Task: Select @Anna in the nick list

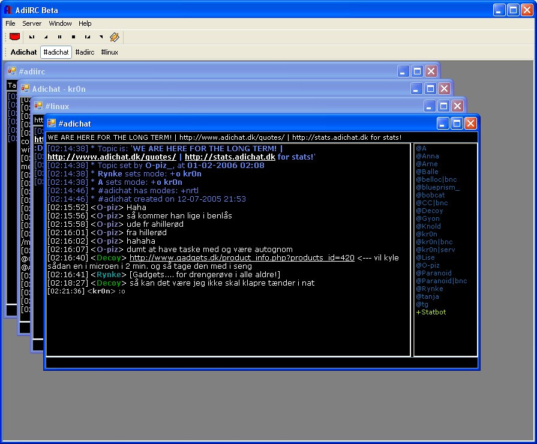Action: (427, 156)
